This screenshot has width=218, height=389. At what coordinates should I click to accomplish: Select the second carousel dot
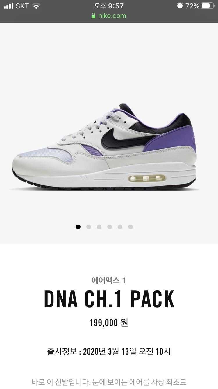click(89, 227)
